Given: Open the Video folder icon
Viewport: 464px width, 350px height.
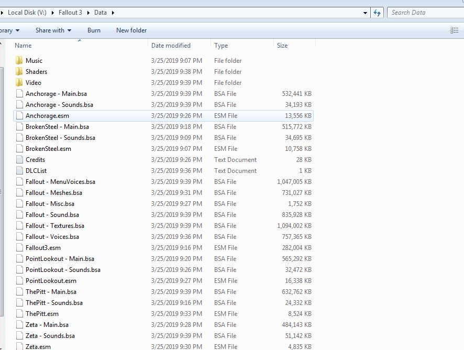Looking at the screenshot, I should [x=19, y=82].
